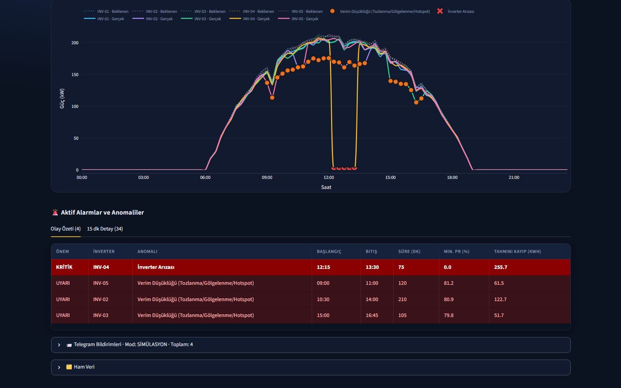This screenshot has height=388, width=621.
Task: Click the Ham Veri folder icon
Action: pyautogui.click(x=69, y=367)
